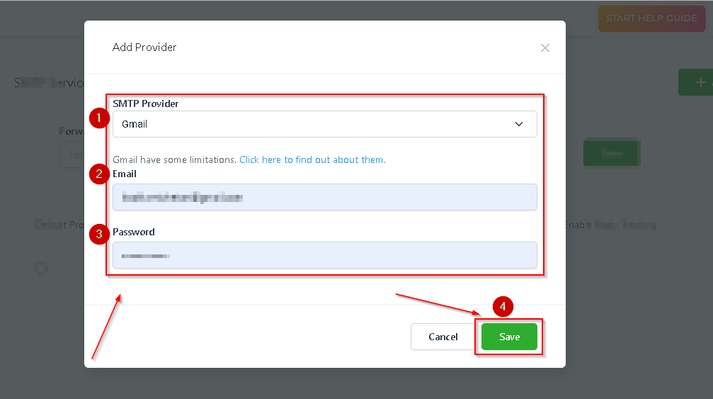Click the red step 1 marker
Viewport: 713px width, 399px height.
(x=100, y=117)
